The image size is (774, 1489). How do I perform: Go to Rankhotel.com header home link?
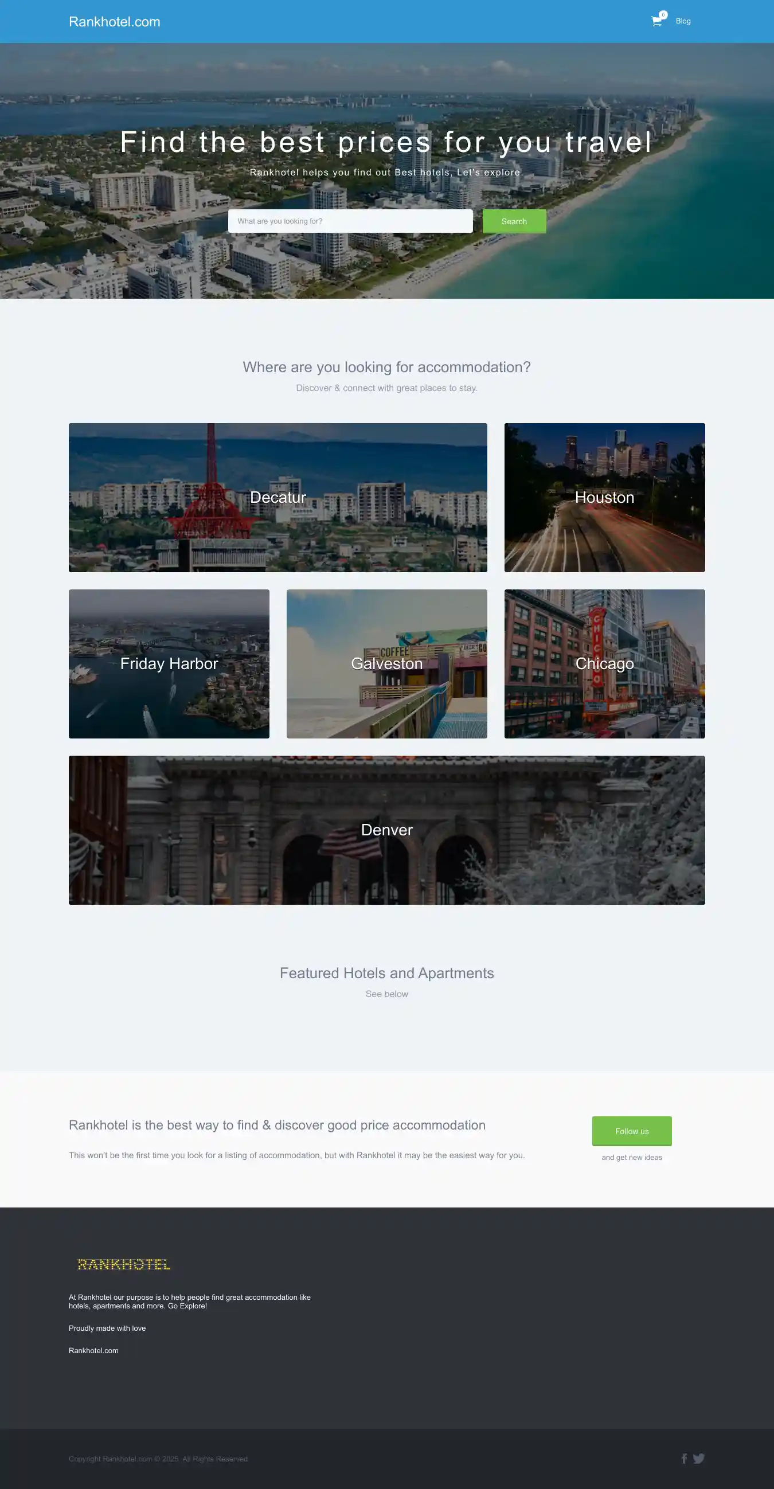click(115, 22)
